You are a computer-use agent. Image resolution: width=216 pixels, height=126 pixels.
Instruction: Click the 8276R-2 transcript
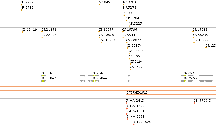pyautogui.click(x=171, y=81)
